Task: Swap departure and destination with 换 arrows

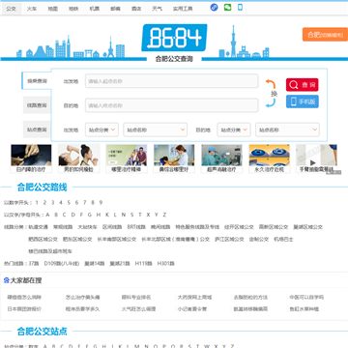Action: coord(271,94)
